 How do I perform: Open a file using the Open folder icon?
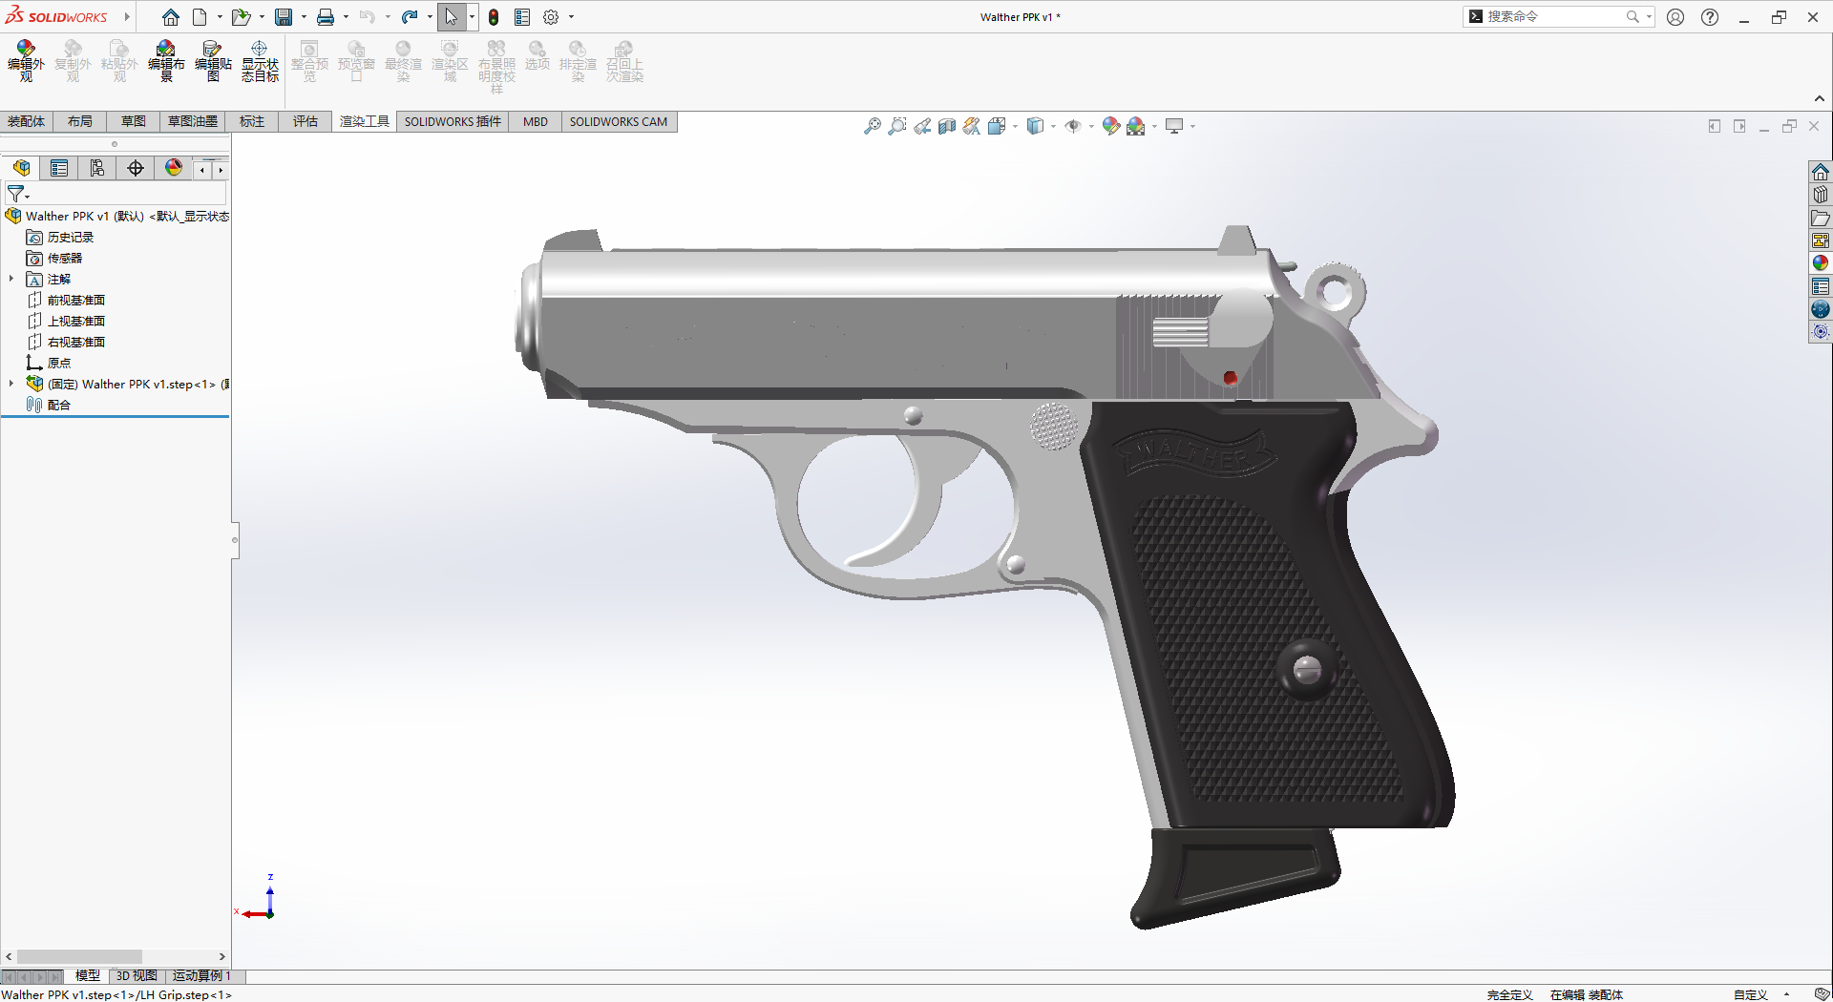tap(241, 17)
